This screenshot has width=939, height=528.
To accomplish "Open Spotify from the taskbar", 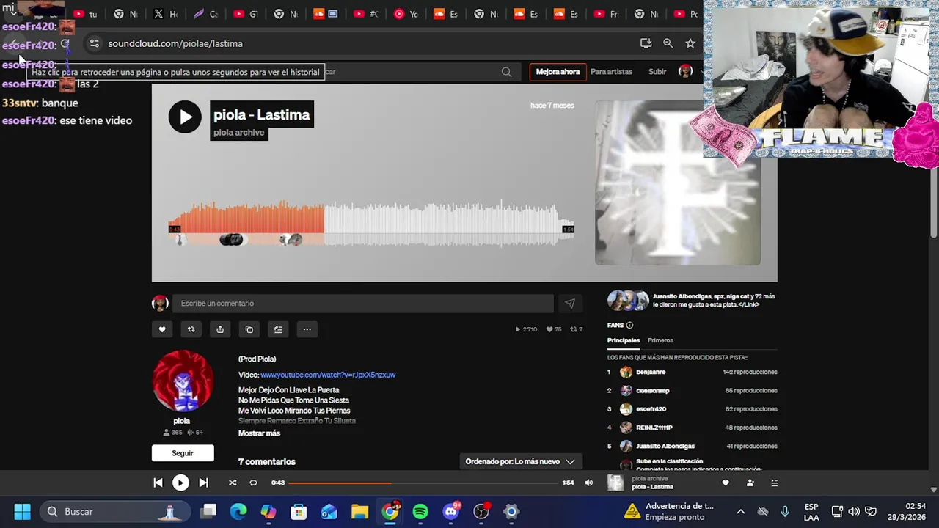I will (x=420, y=512).
